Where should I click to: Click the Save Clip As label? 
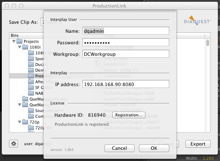(x=23, y=22)
